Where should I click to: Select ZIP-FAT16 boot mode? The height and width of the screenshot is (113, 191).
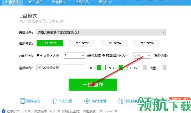coord(147,43)
